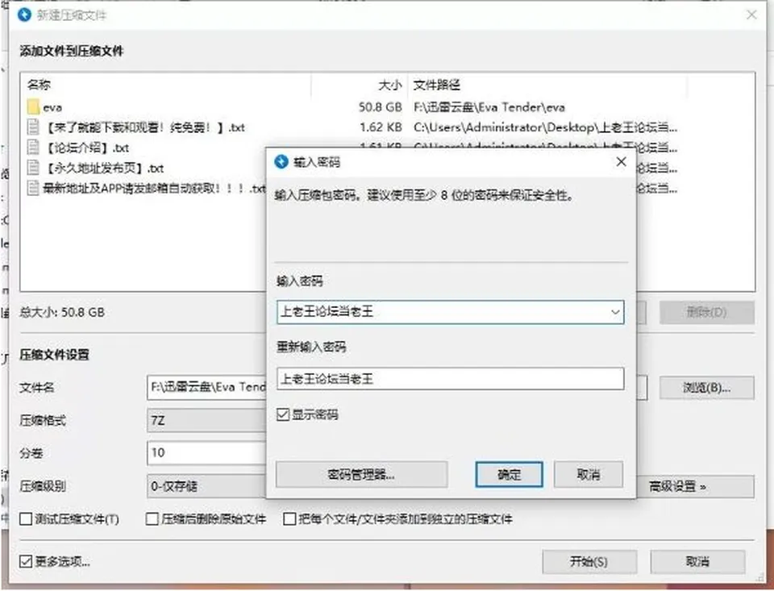Click the eva folder icon in the file list

pos(34,107)
